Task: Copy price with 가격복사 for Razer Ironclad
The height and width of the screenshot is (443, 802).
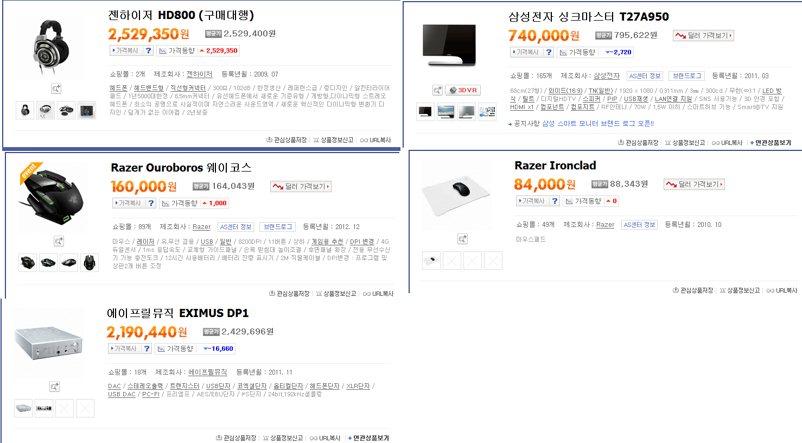Action: tap(532, 201)
